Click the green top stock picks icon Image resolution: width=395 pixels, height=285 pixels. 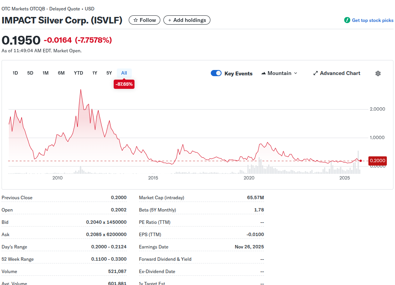click(347, 20)
